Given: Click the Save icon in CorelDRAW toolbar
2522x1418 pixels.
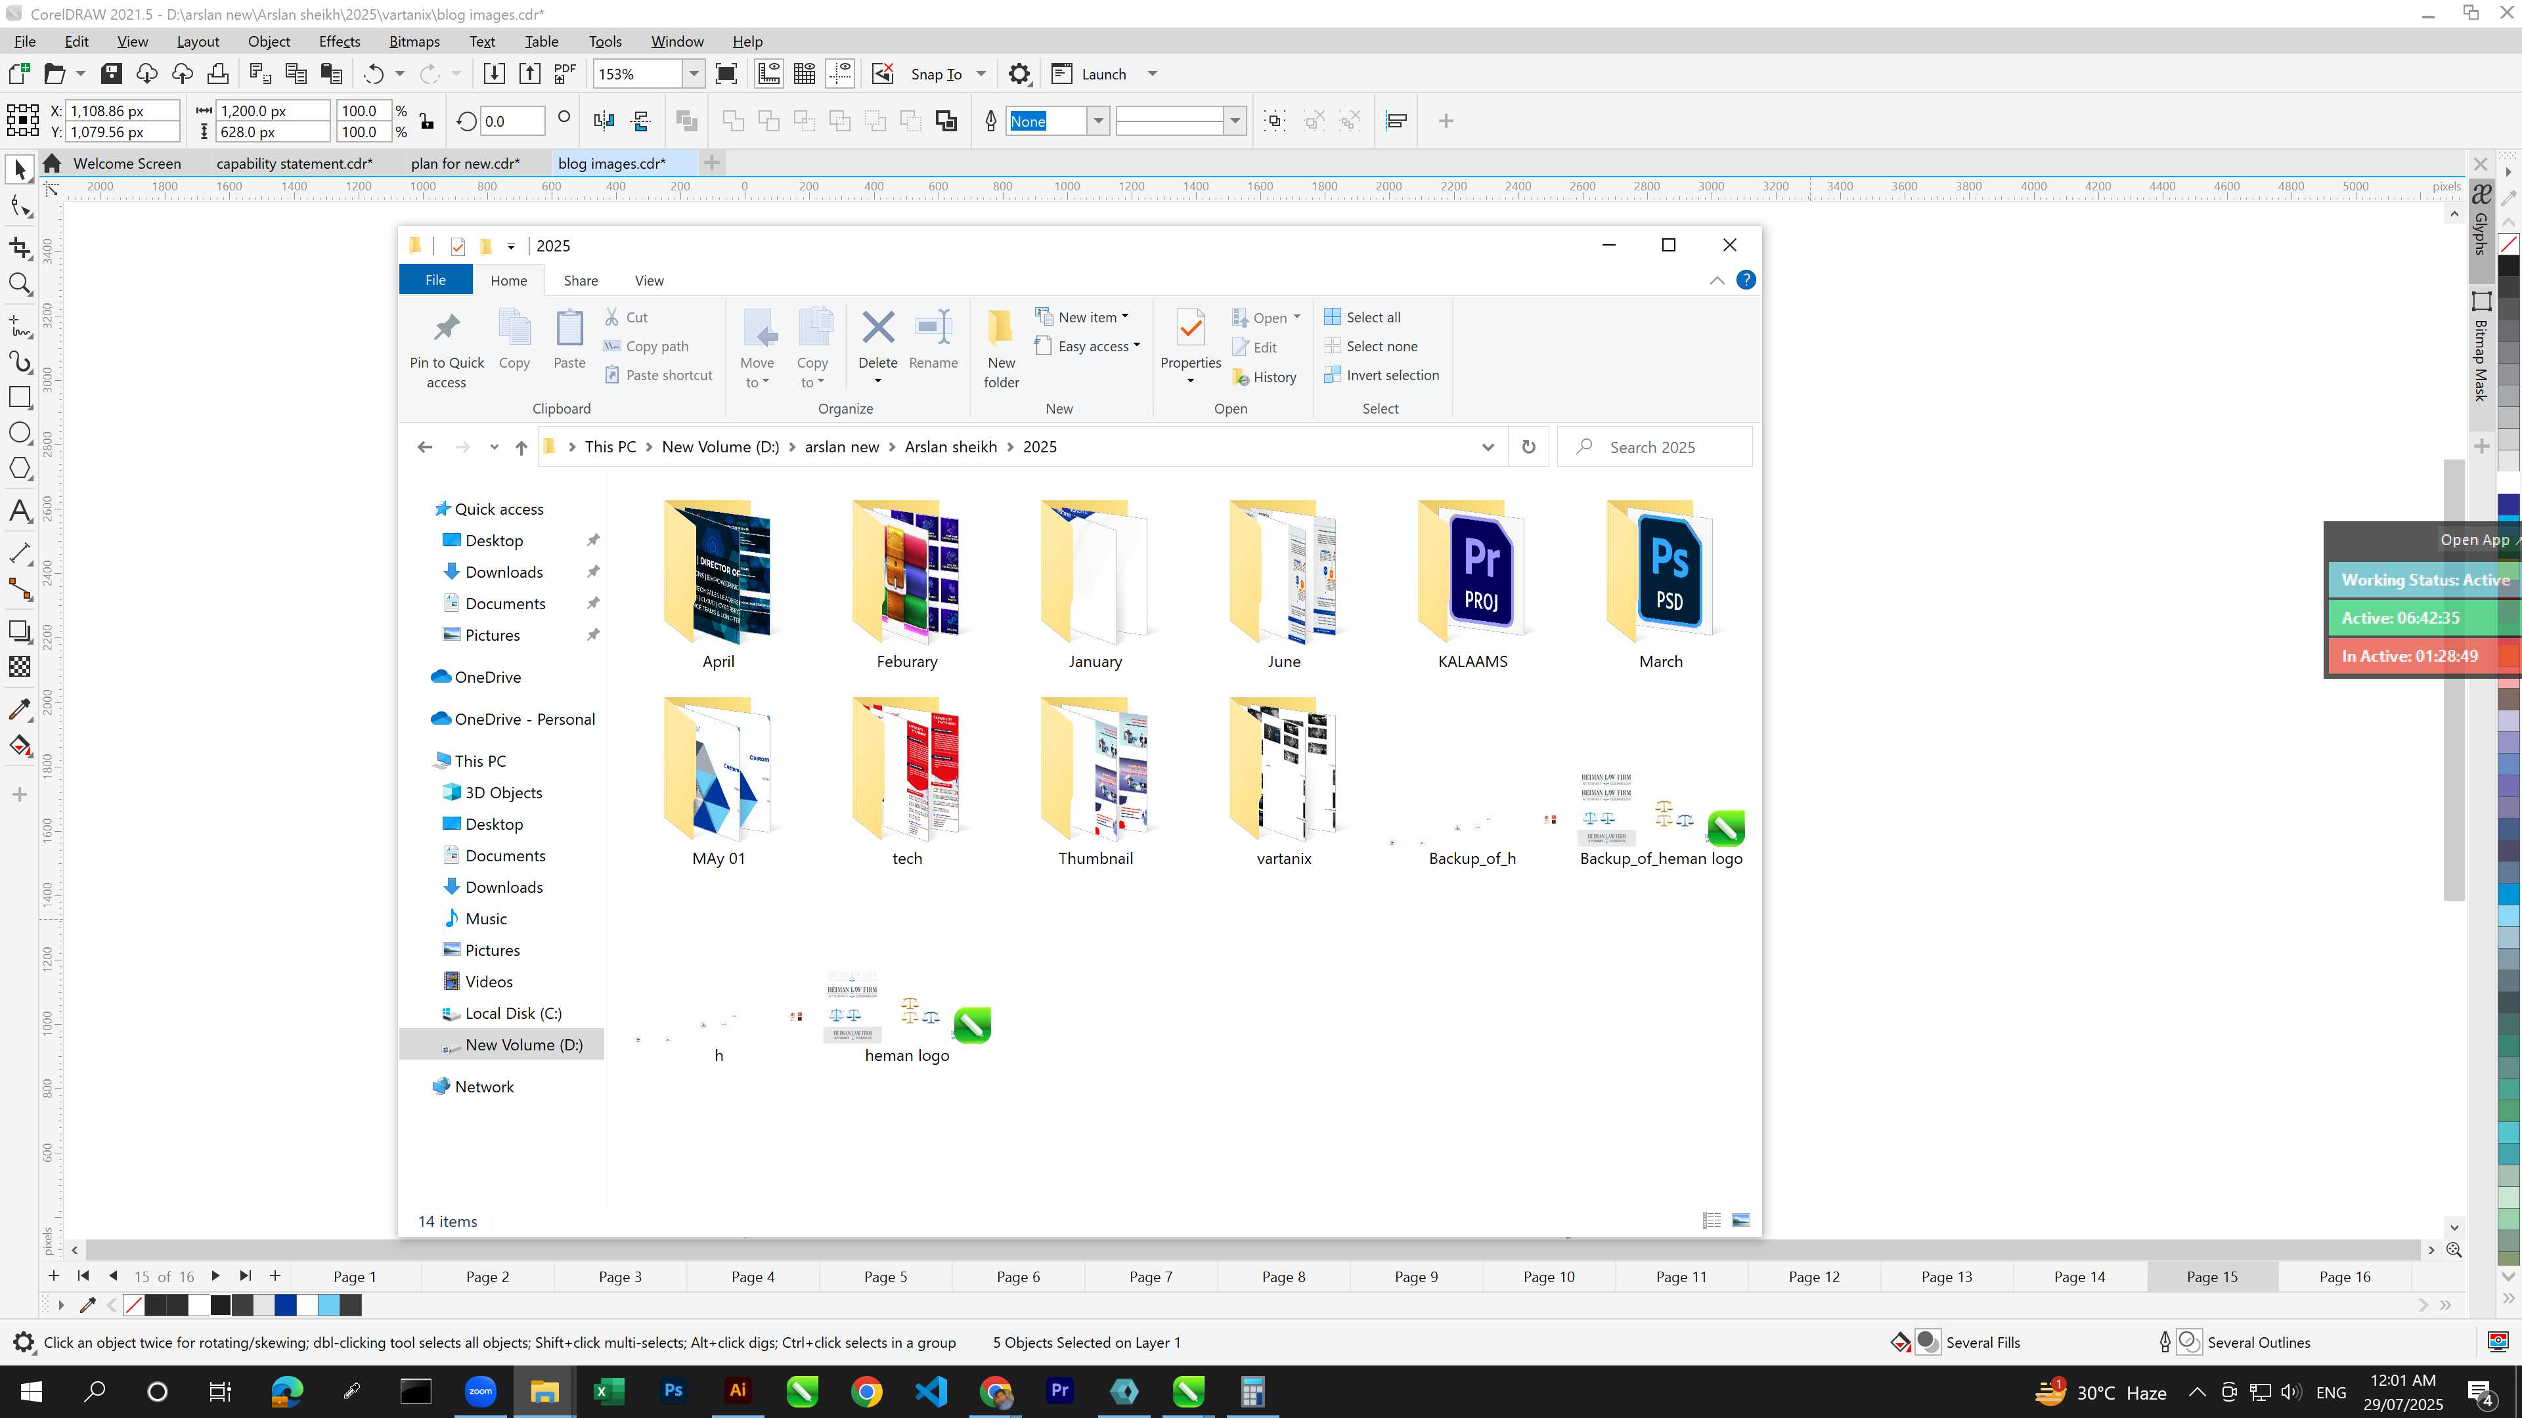Looking at the screenshot, I should click(x=110, y=74).
